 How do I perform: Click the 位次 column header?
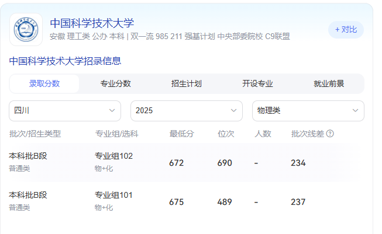(x=226, y=134)
